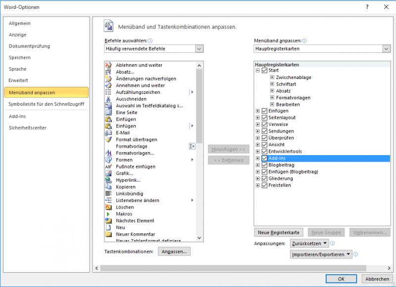Open the Hauptregisterkarten dropdown
This screenshot has width=396, height=287.
[386, 49]
